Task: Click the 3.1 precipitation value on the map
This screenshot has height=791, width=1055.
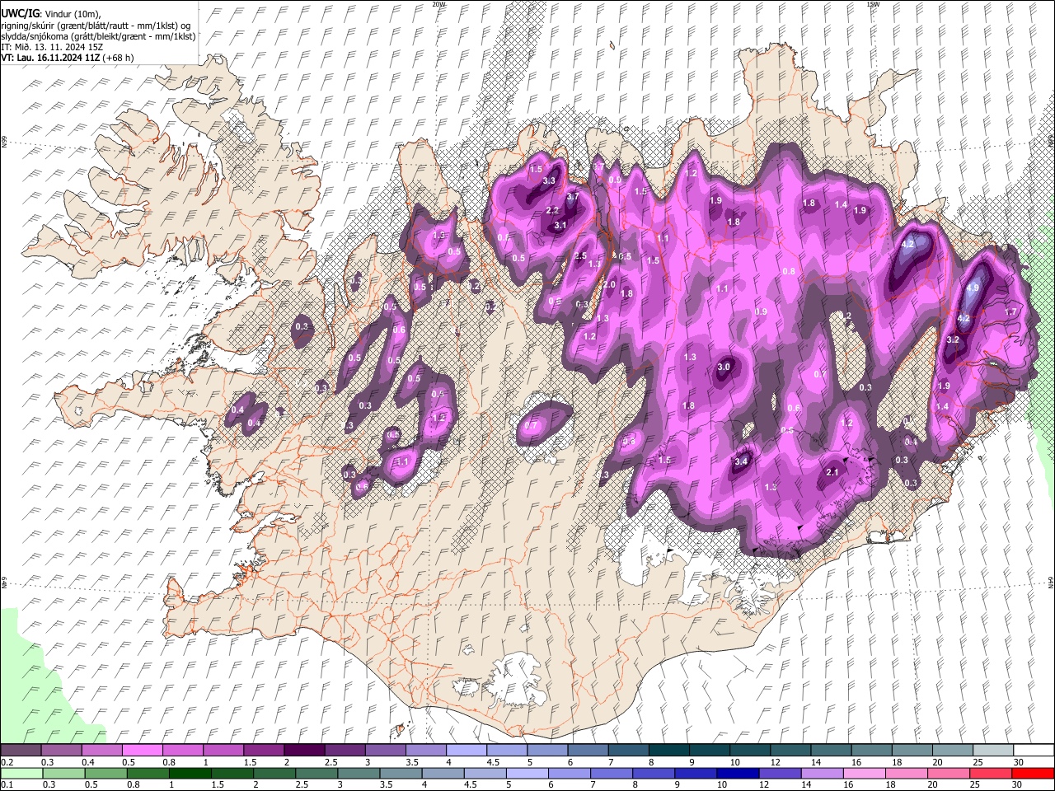Action: [x=560, y=225]
